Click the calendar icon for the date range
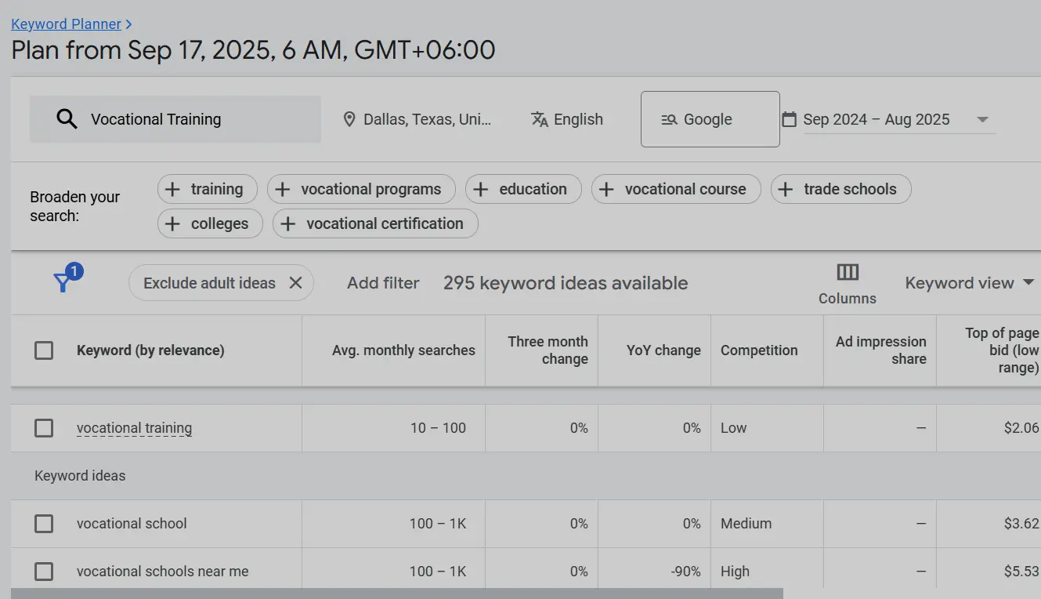Image resolution: width=1041 pixels, height=599 pixels. pyautogui.click(x=789, y=118)
